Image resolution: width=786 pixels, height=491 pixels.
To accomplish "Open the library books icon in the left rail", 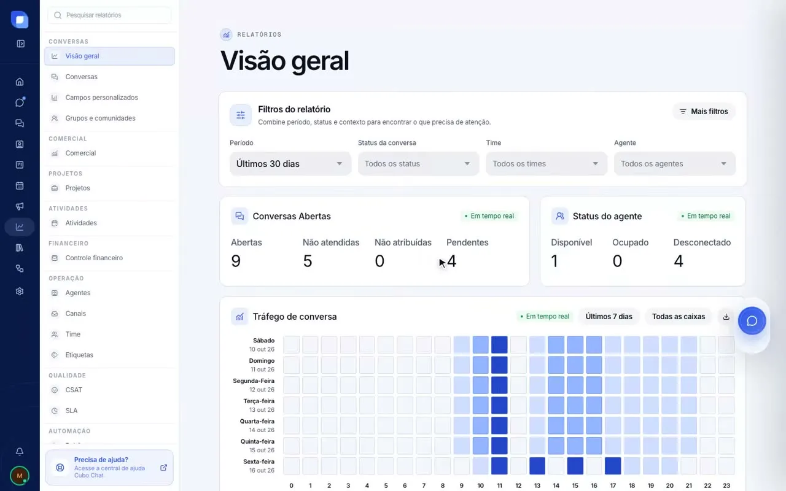I will (20, 248).
